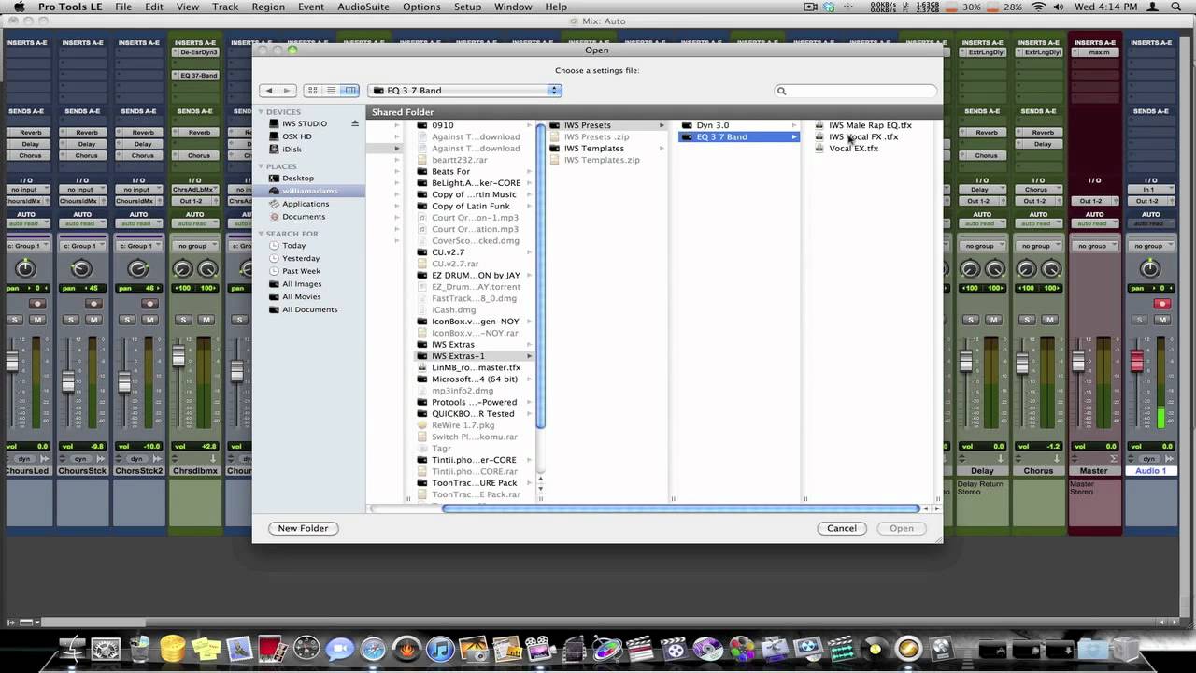Open Out 1-2 output selector on Master
Screen dimensions: 1196x673
(1094, 201)
